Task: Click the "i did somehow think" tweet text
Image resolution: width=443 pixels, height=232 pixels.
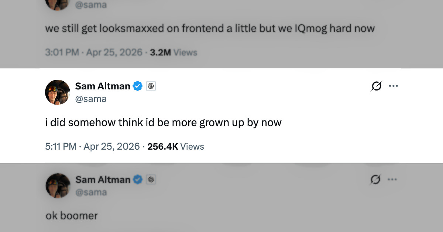Action: 163,123
